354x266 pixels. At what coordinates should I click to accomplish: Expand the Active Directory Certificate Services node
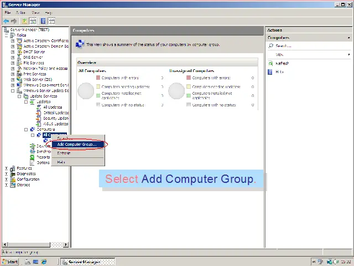[13, 41]
